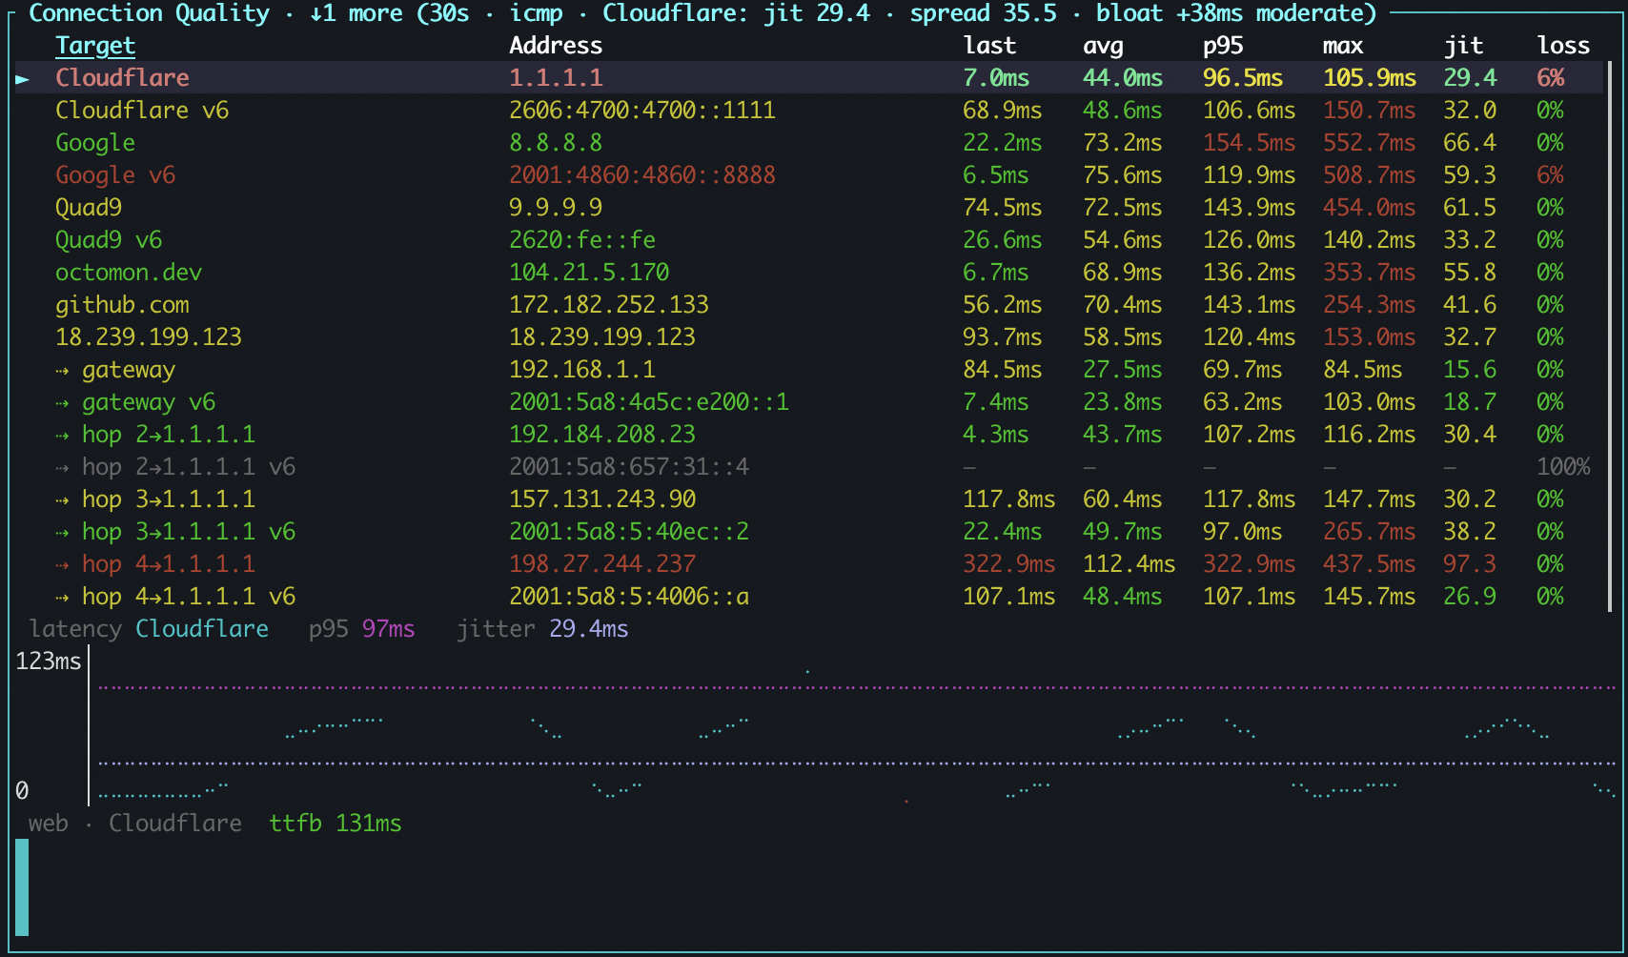Sort by the Target column header
This screenshot has height=957, width=1628.
[x=95, y=45]
